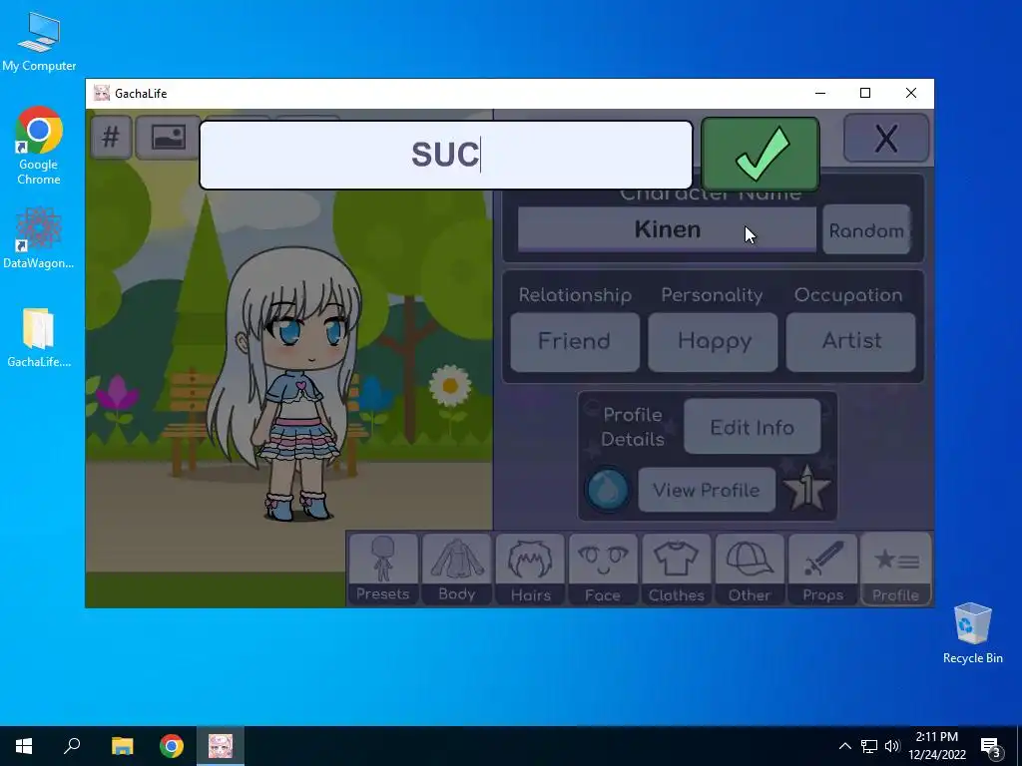The image size is (1022, 766).
Task: Switch to the Face tab
Action: [603, 570]
